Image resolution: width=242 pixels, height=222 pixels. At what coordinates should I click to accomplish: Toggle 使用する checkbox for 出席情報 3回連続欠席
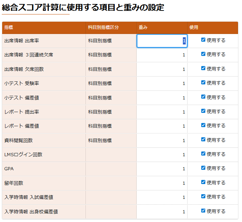tap(203, 54)
